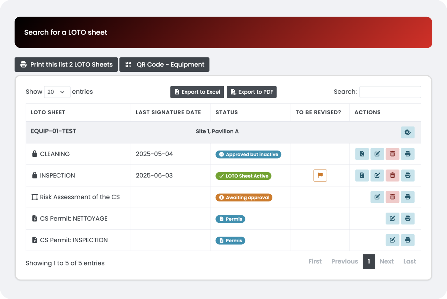Viewport: 447px width, 299px height.
Task: Print CS Permit: NETTOYAGE
Action: [x=408, y=219]
